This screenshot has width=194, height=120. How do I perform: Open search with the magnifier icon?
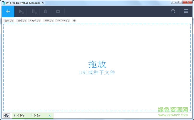pyautogui.click(x=173, y=11)
